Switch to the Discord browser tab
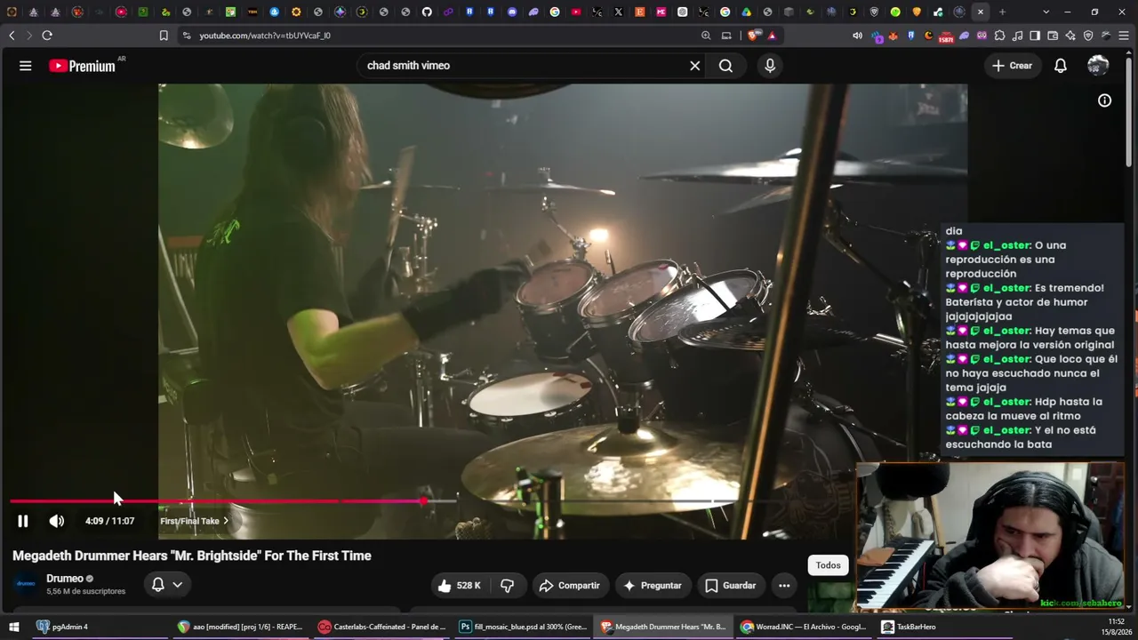 point(513,12)
